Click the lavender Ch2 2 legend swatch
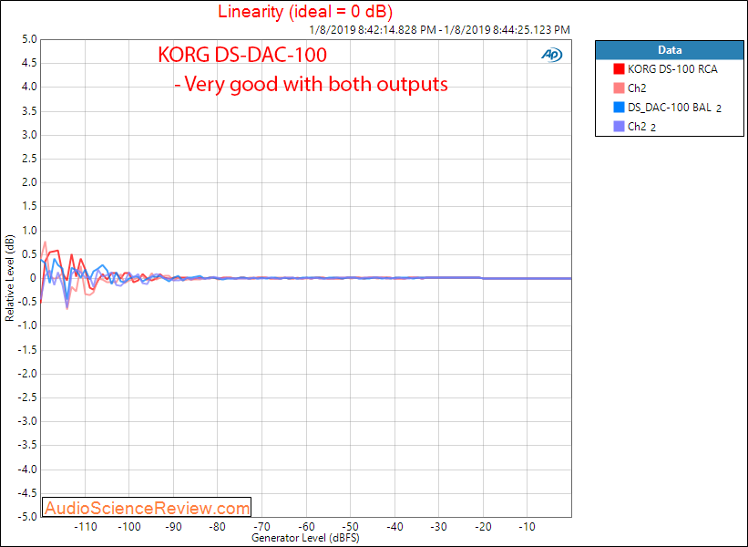748x547 pixels. coord(619,126)
